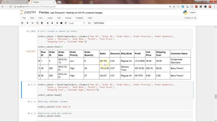Open the Kernel menu
The image size is (217, 122).
(68, 18)
